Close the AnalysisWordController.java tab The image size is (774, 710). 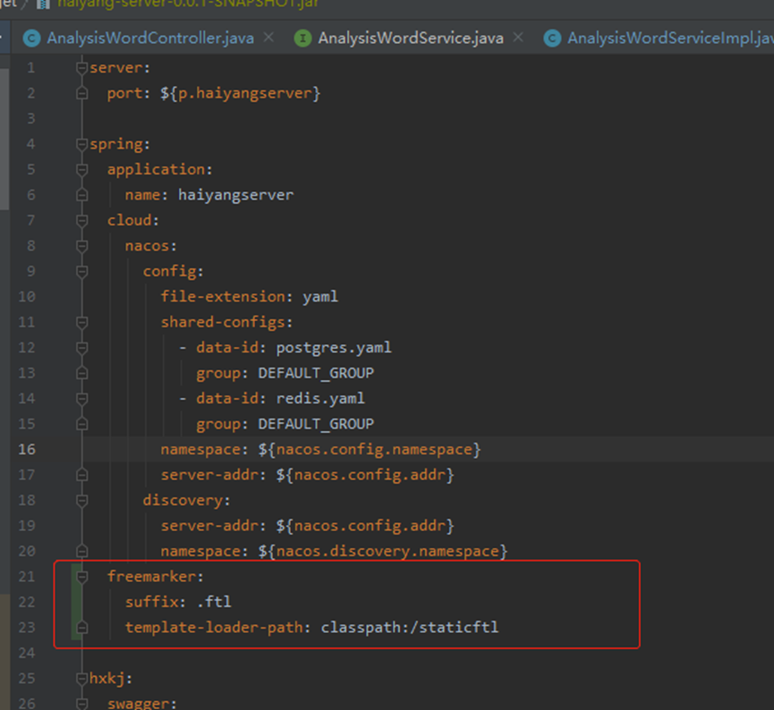[x=268, y=38]
